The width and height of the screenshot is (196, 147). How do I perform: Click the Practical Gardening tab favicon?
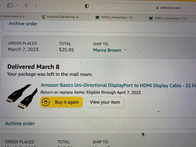tap(43, 17)
